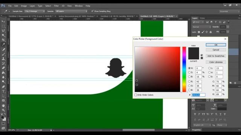Select the Eraser tool

pyautogui.click(x=3, y=68)
